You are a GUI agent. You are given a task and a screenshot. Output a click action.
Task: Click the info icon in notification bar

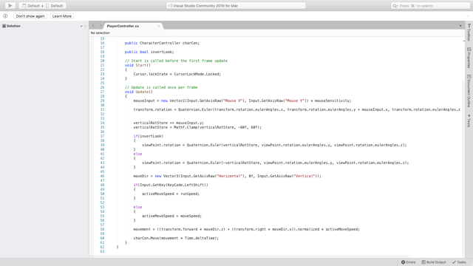pyautogui.click(x=5, y=16)
